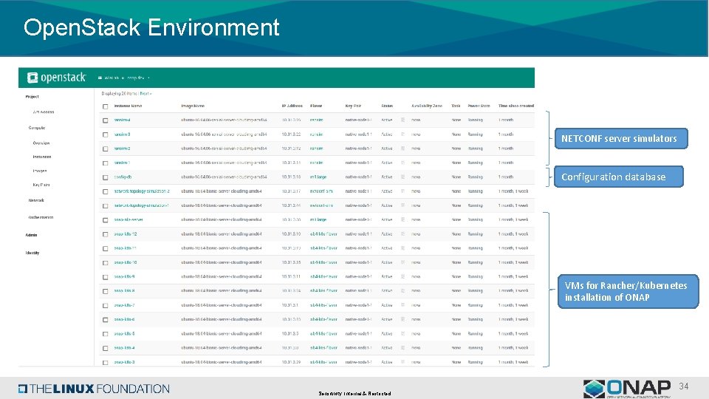This screenshot has height=399, width=709.
Task: Check the box for config-db instance
Action: point(106,177)
